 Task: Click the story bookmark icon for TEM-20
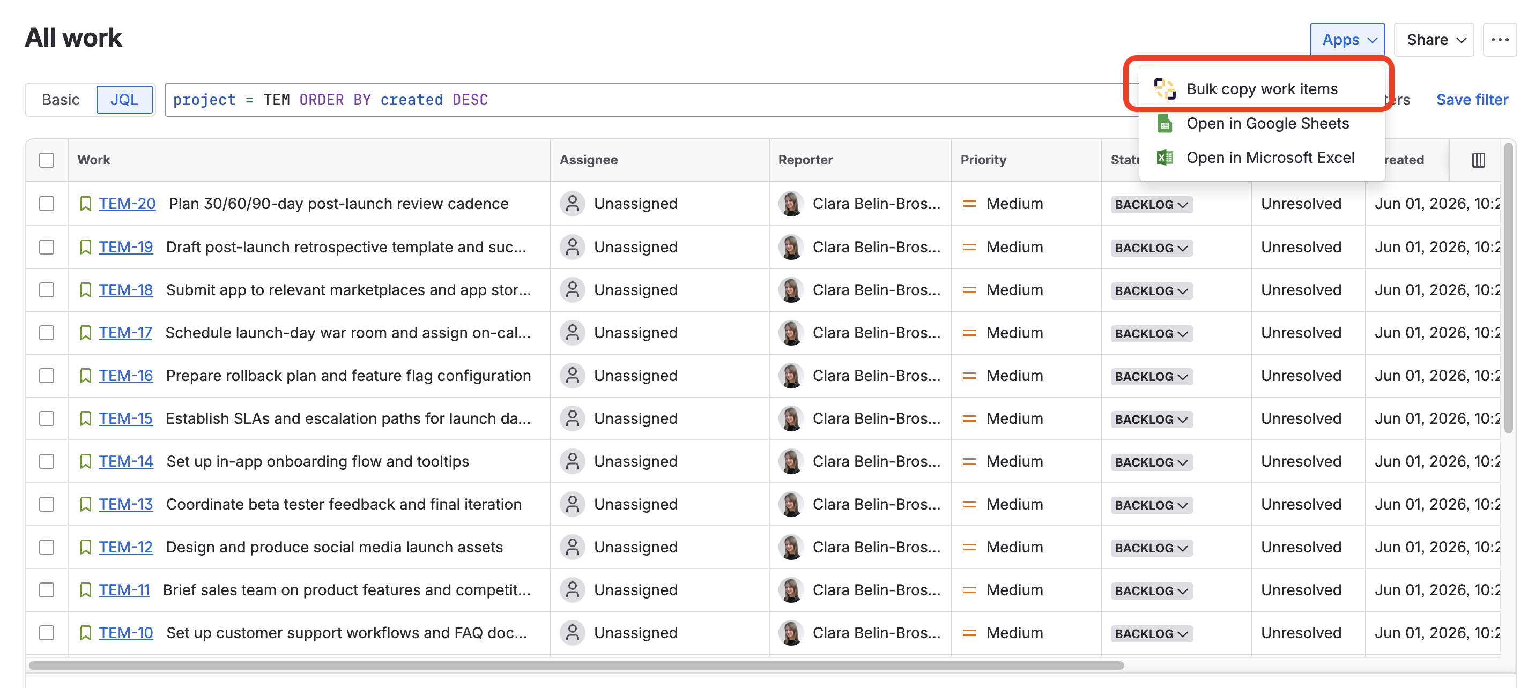[x=85, y=204]
